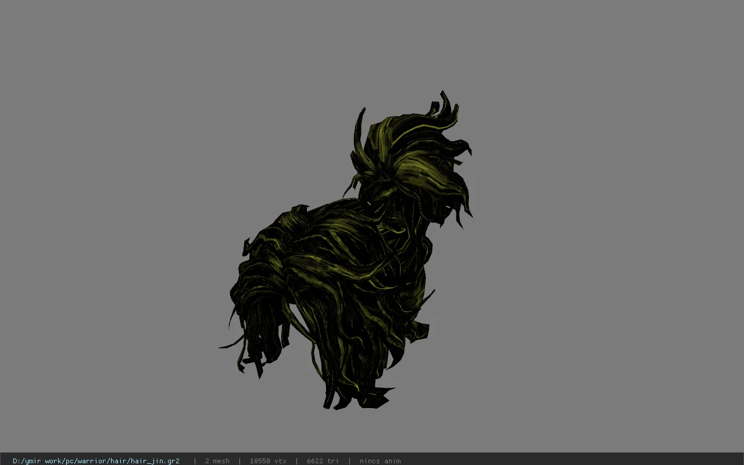
Task: Click the "10550 vtx" vertex count
Action: click(268, 461)
